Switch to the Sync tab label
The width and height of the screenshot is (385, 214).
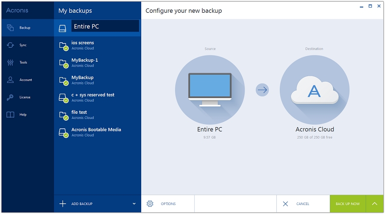[x=23, y=45]
